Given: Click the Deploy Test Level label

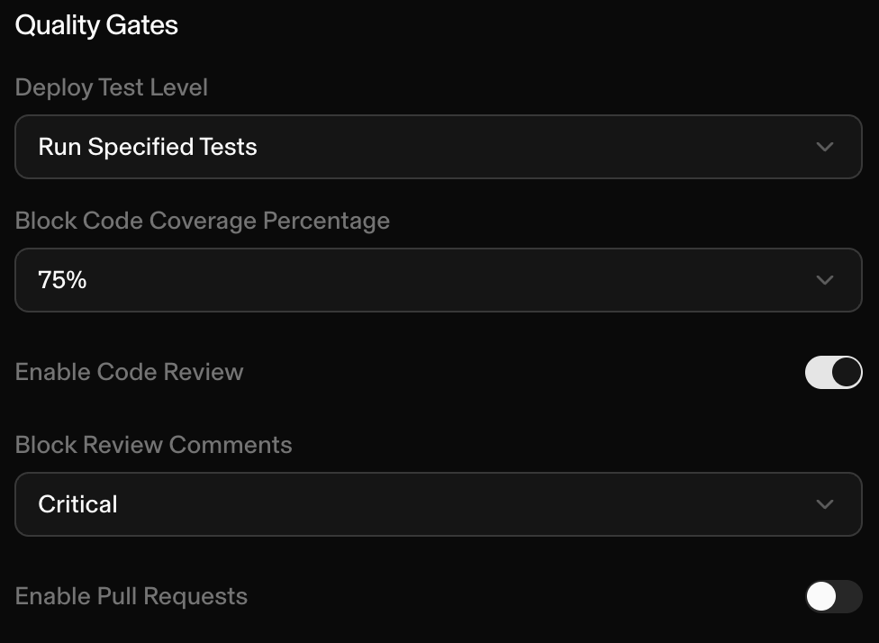Looking at the screenshot, I should (x=112, y=87).
